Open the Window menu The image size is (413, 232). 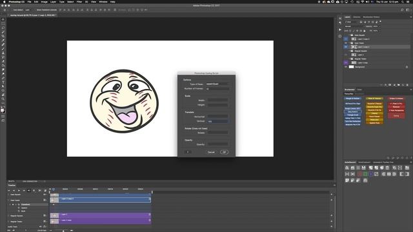103,2
